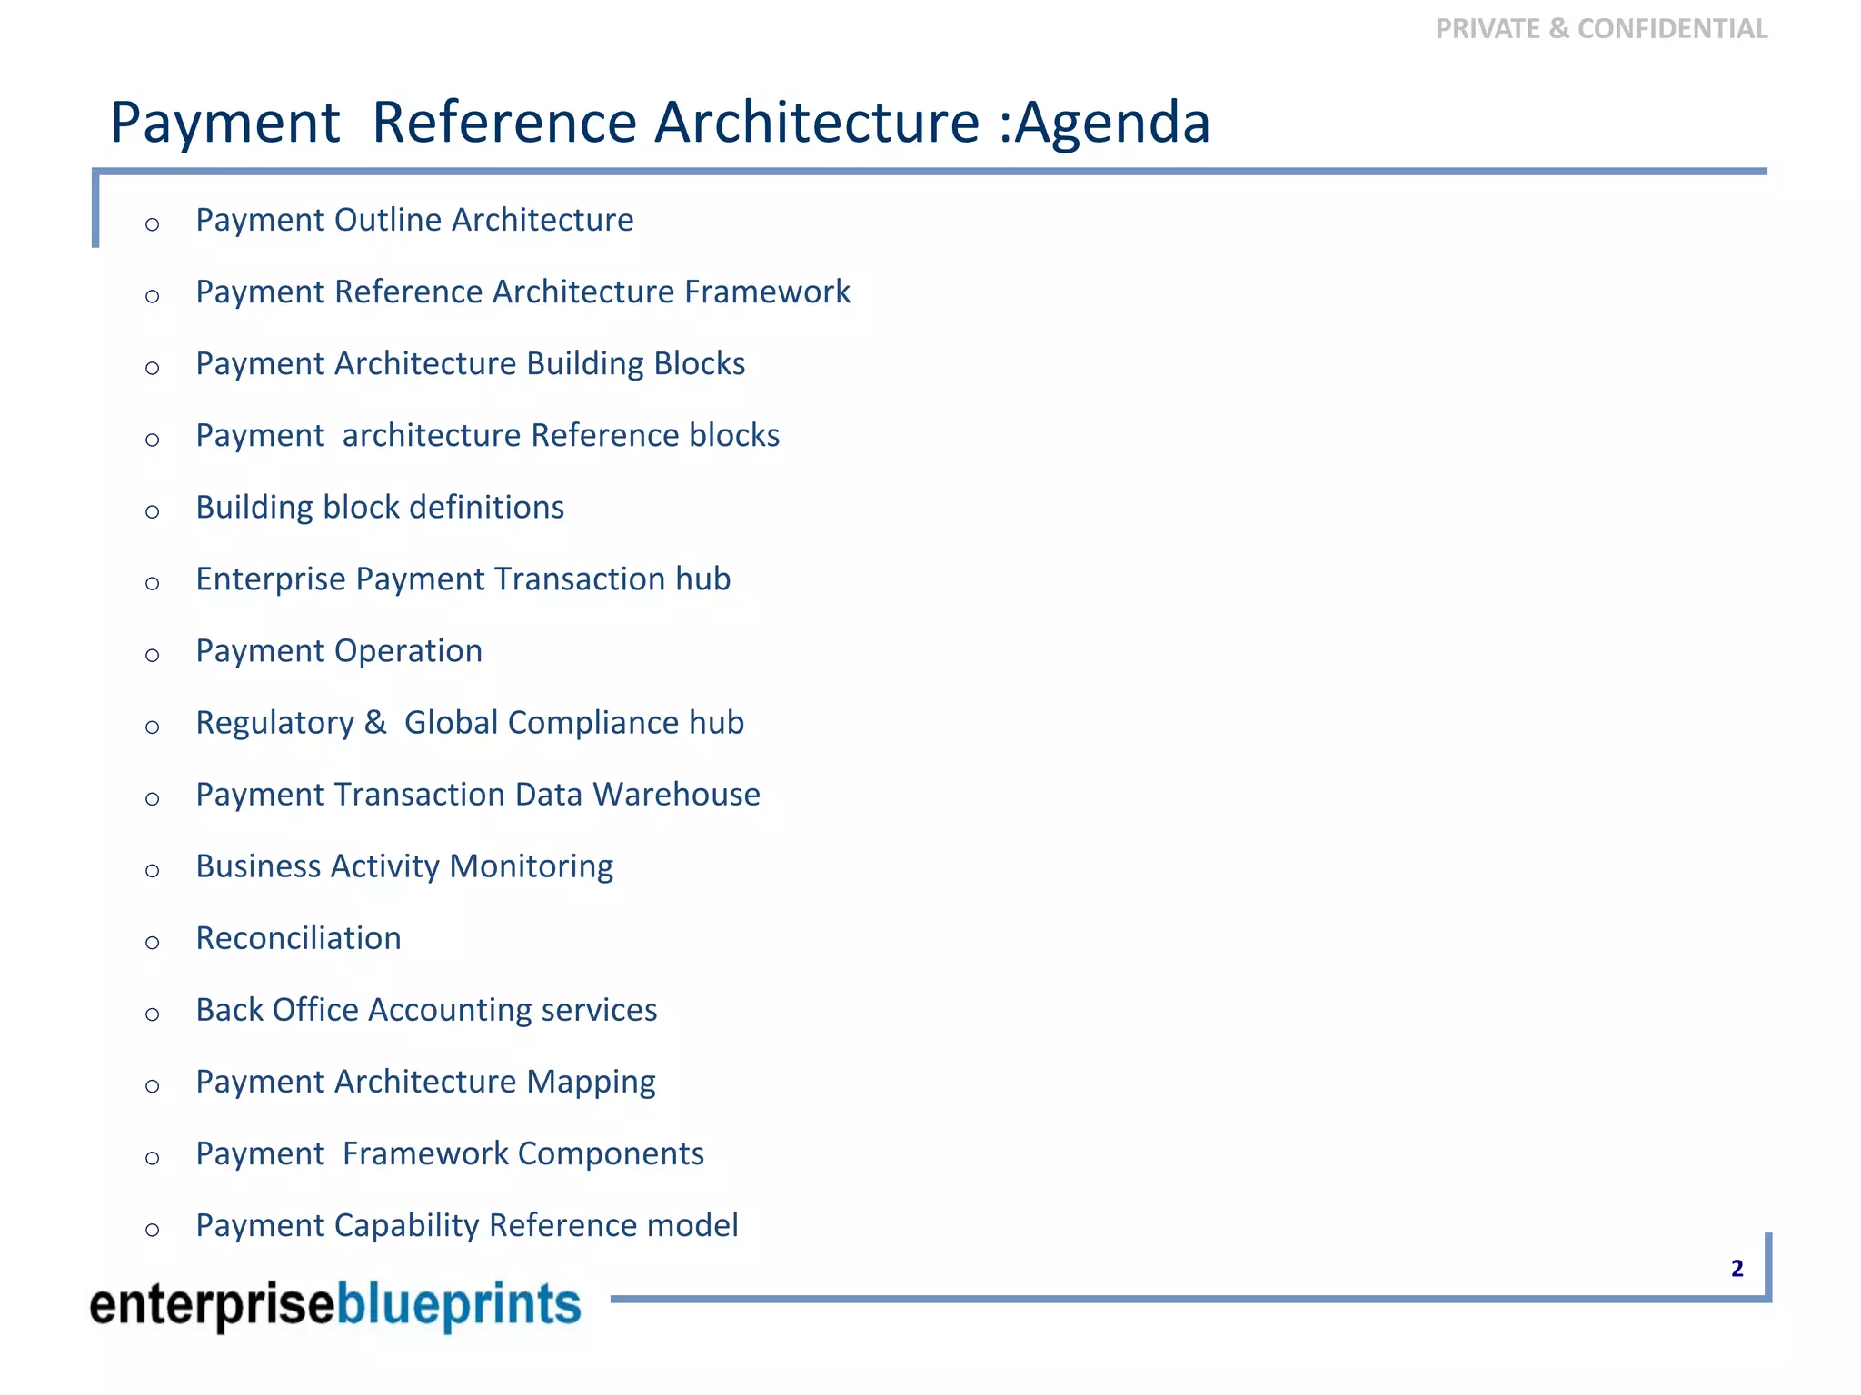Viewport: 1861px width, 1395px height.
Task: Select Business Activity Monitoring item
Action: point(404,866)
